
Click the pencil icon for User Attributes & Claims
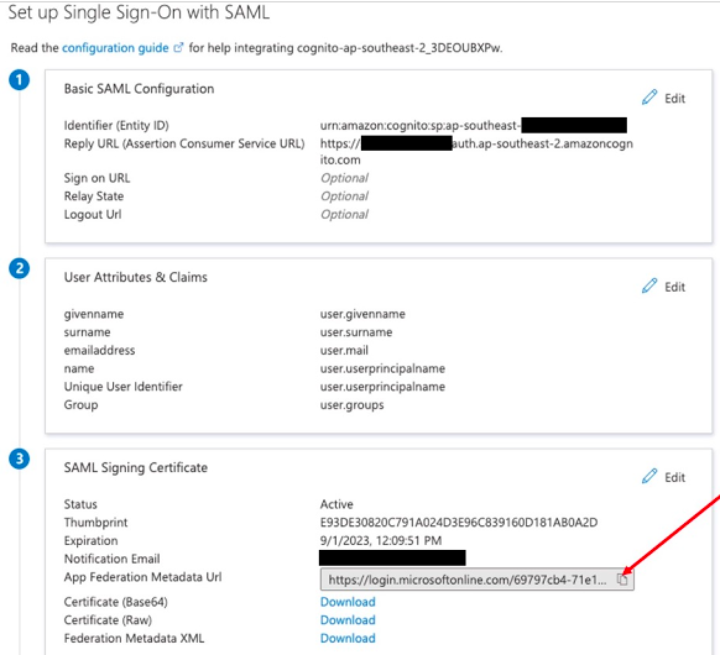tap(649, 286)
